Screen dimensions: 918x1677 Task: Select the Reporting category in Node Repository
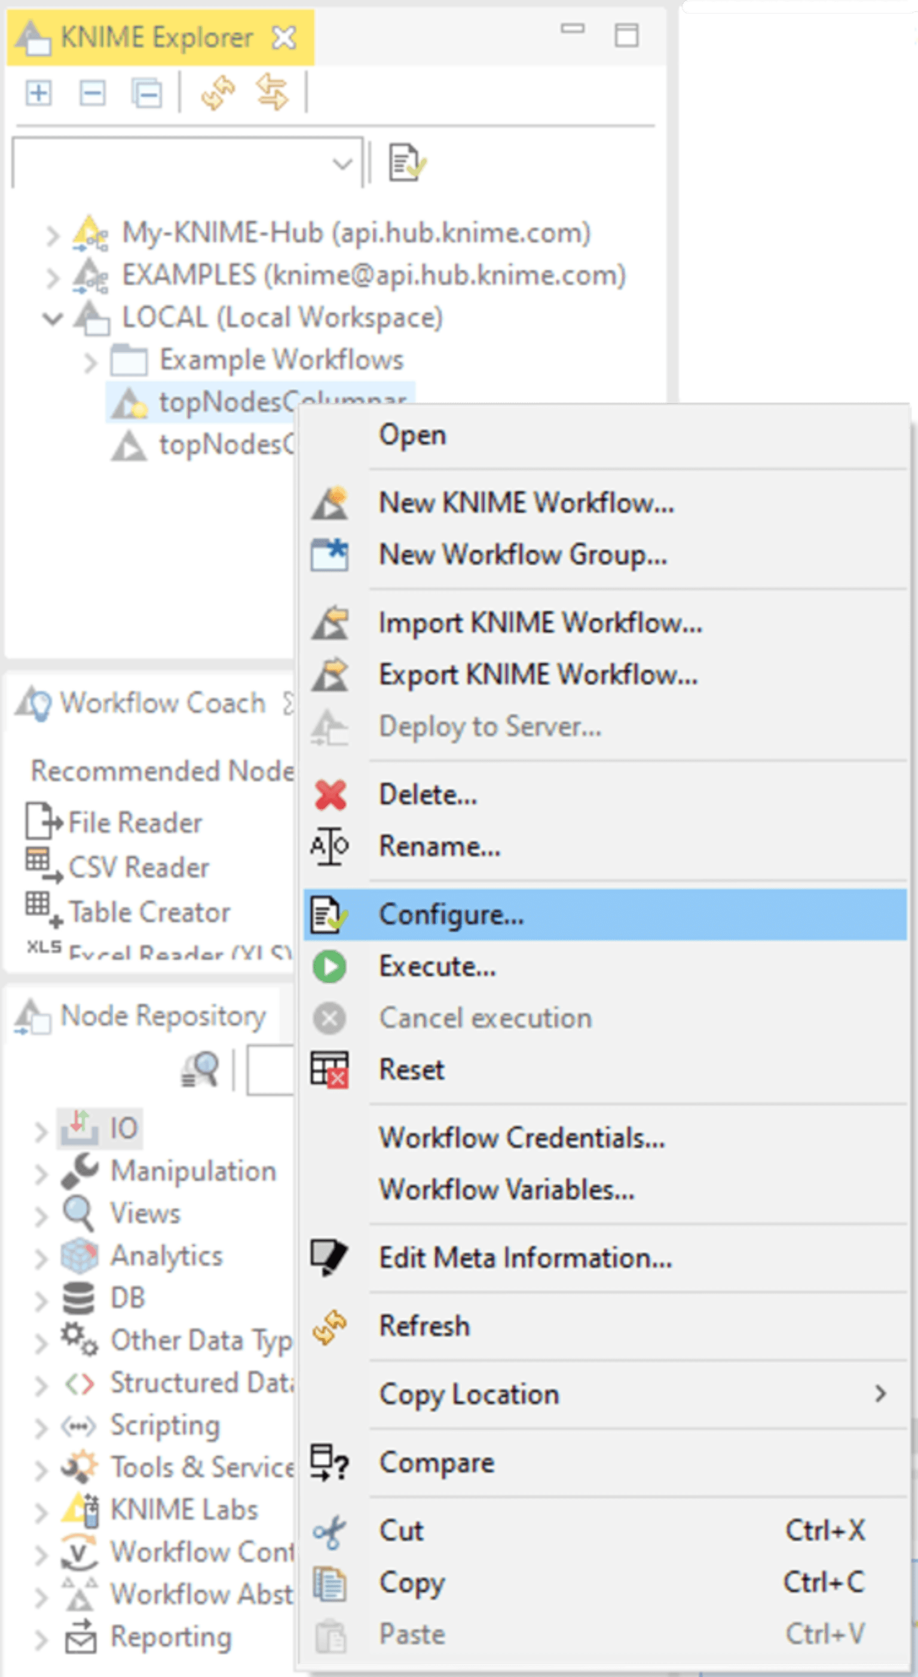(171, 1638)
